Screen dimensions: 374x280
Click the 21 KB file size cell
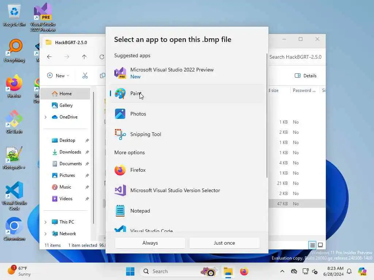tap(282, 183)
